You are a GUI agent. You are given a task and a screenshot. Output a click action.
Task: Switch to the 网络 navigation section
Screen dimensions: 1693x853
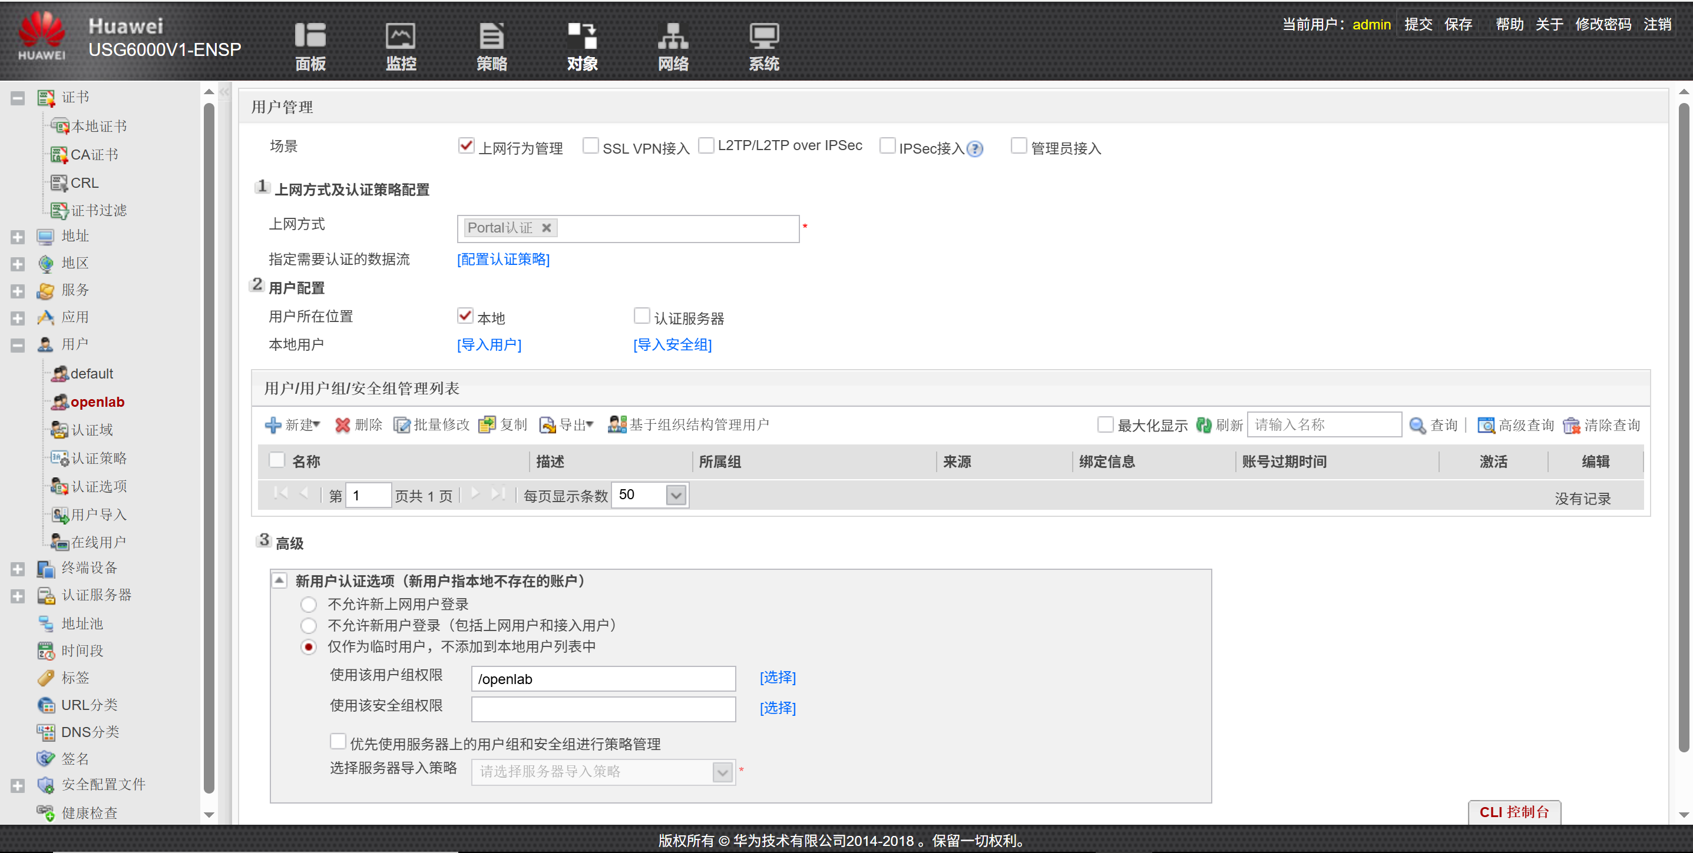672,45
